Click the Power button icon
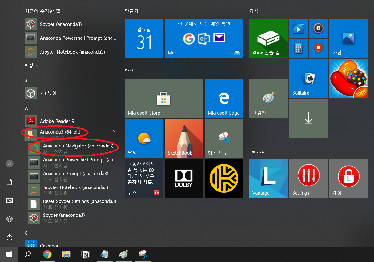Screen dimensions: 374x262 point(10,237)
